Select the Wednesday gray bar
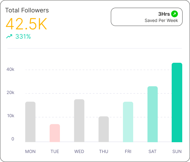Image resolution: width=190 pixels, height=162 pixels. pyautogui.click(x=79, y=121)
